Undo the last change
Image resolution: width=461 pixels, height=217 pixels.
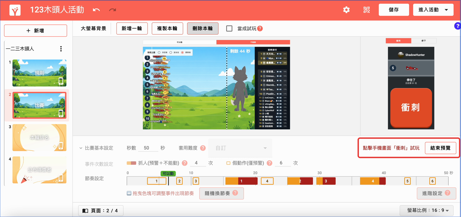coord(96,10)
